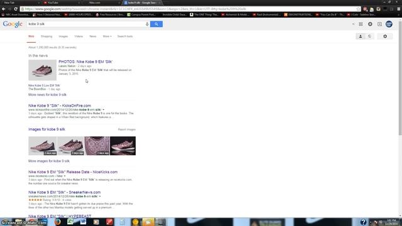Open Nike Kobe 9 EM "Silk" - SneakerNews.com result
Image resolution: width=402 pixels, height=226 pixels.
[64, 192]
